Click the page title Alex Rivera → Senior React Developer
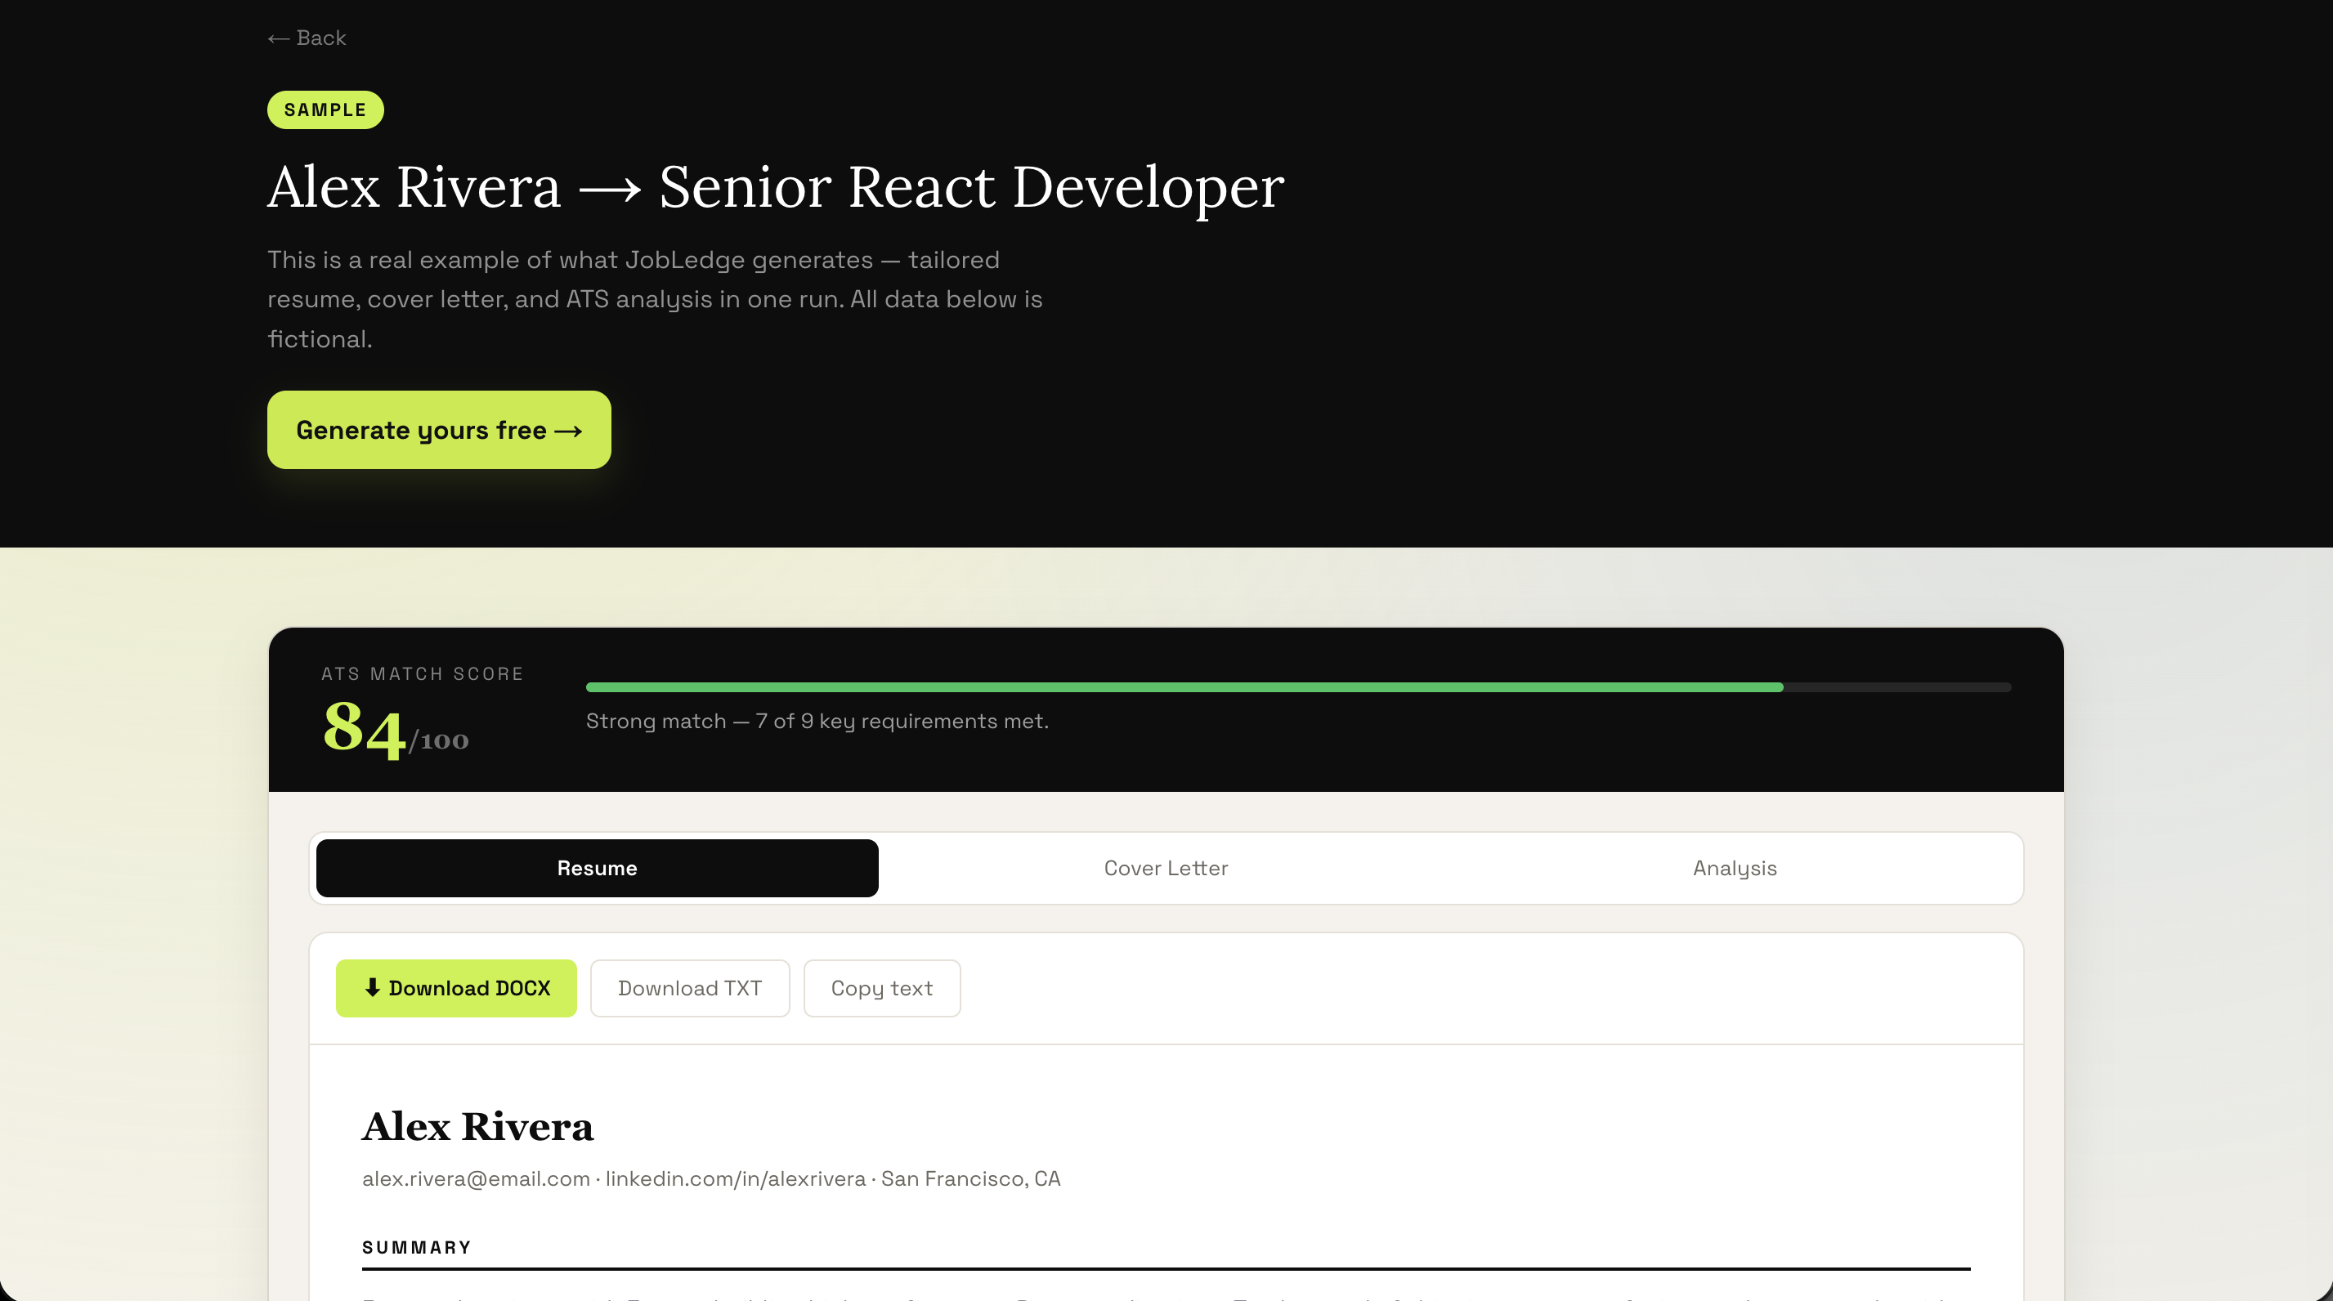The height and width of the screenshot is (1301, 2333). tap(775, 187)
